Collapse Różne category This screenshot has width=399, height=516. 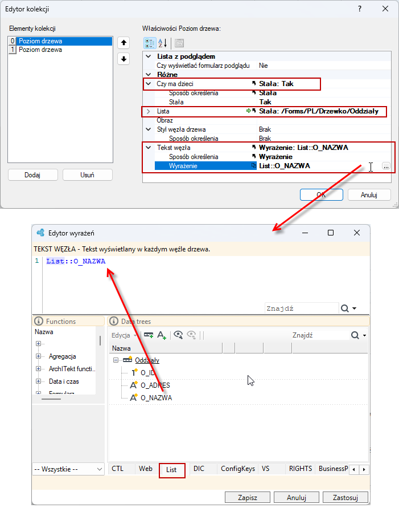point(149,74)
